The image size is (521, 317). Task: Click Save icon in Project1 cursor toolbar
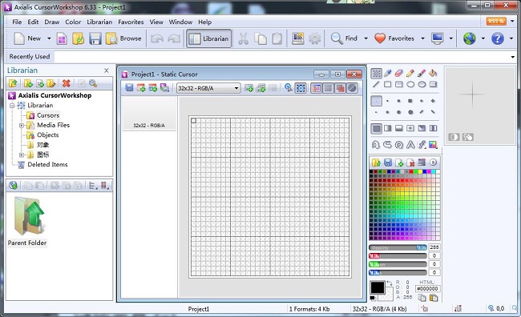tap(129, 88)
